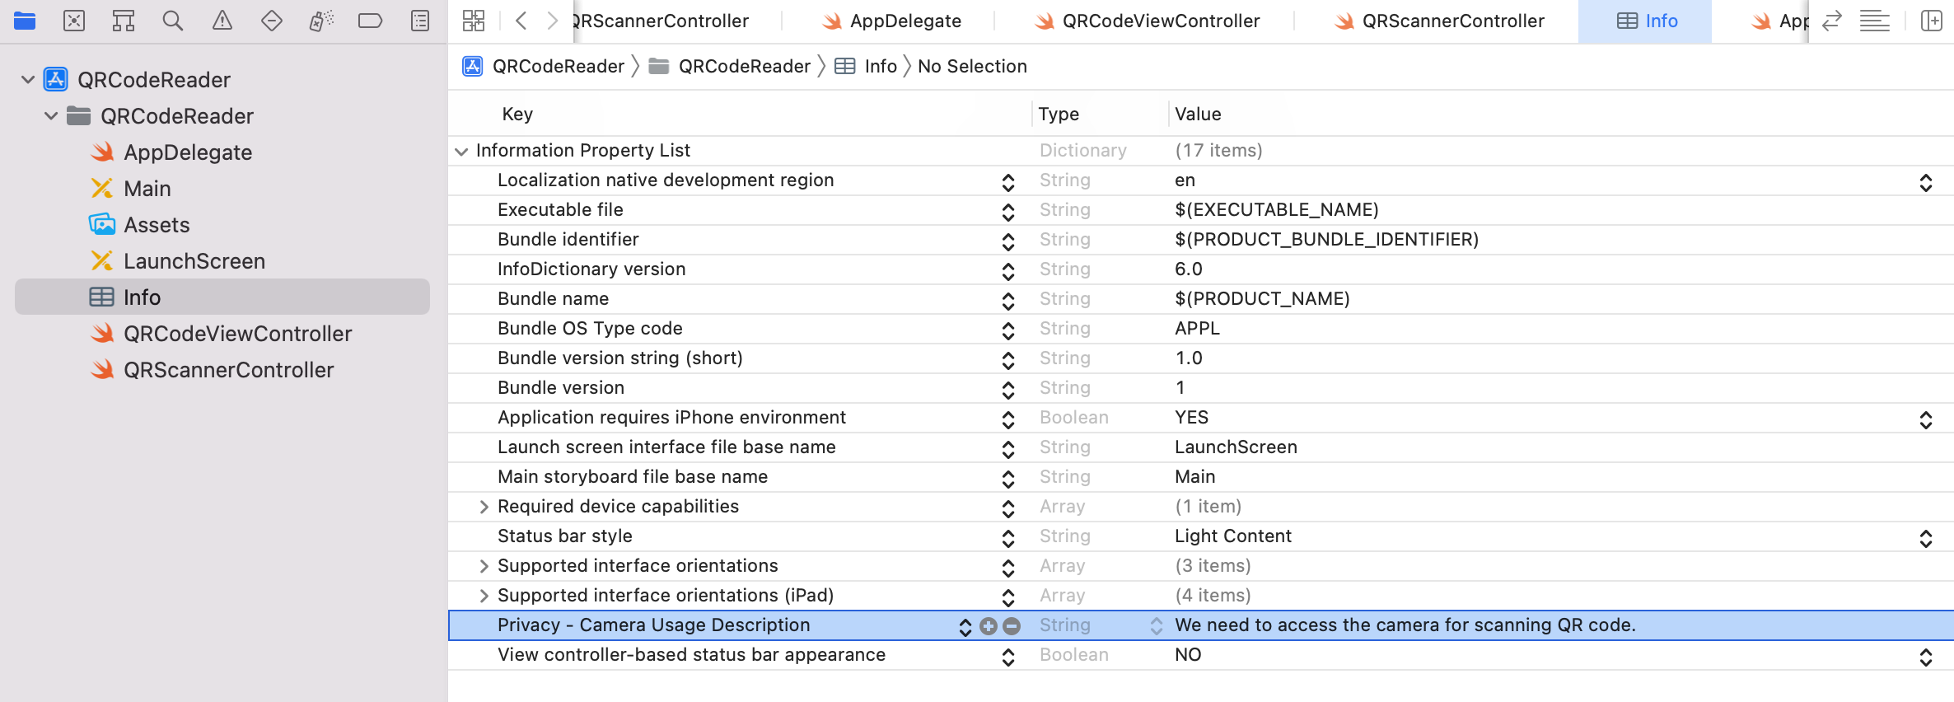Open the Find navigator magnifier icon

click(x=173, y=21)
